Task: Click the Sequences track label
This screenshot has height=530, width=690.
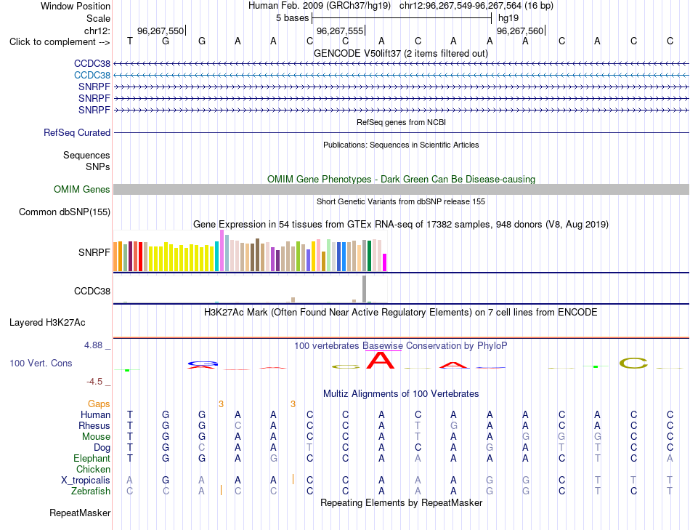Action: [86, 155]
